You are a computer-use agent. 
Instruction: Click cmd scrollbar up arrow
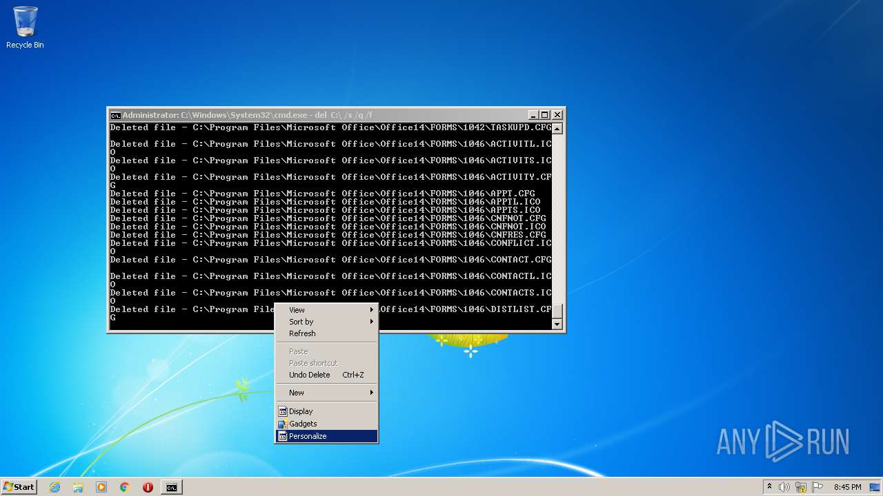(x=557, y=128)
